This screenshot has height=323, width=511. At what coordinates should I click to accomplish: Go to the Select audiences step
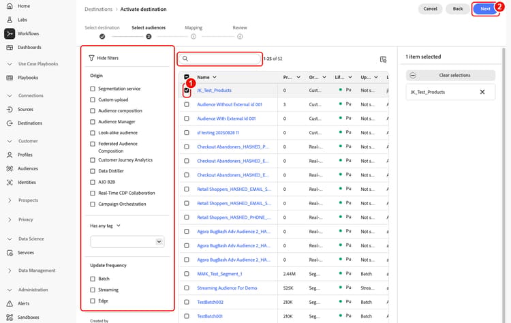point(149,28)
